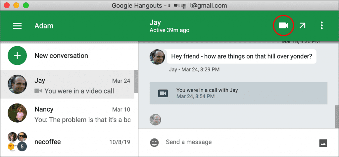The height and width of the screenshot is (157, 339).
Task: Click the chat pane scrollbar
Action: 337,114
